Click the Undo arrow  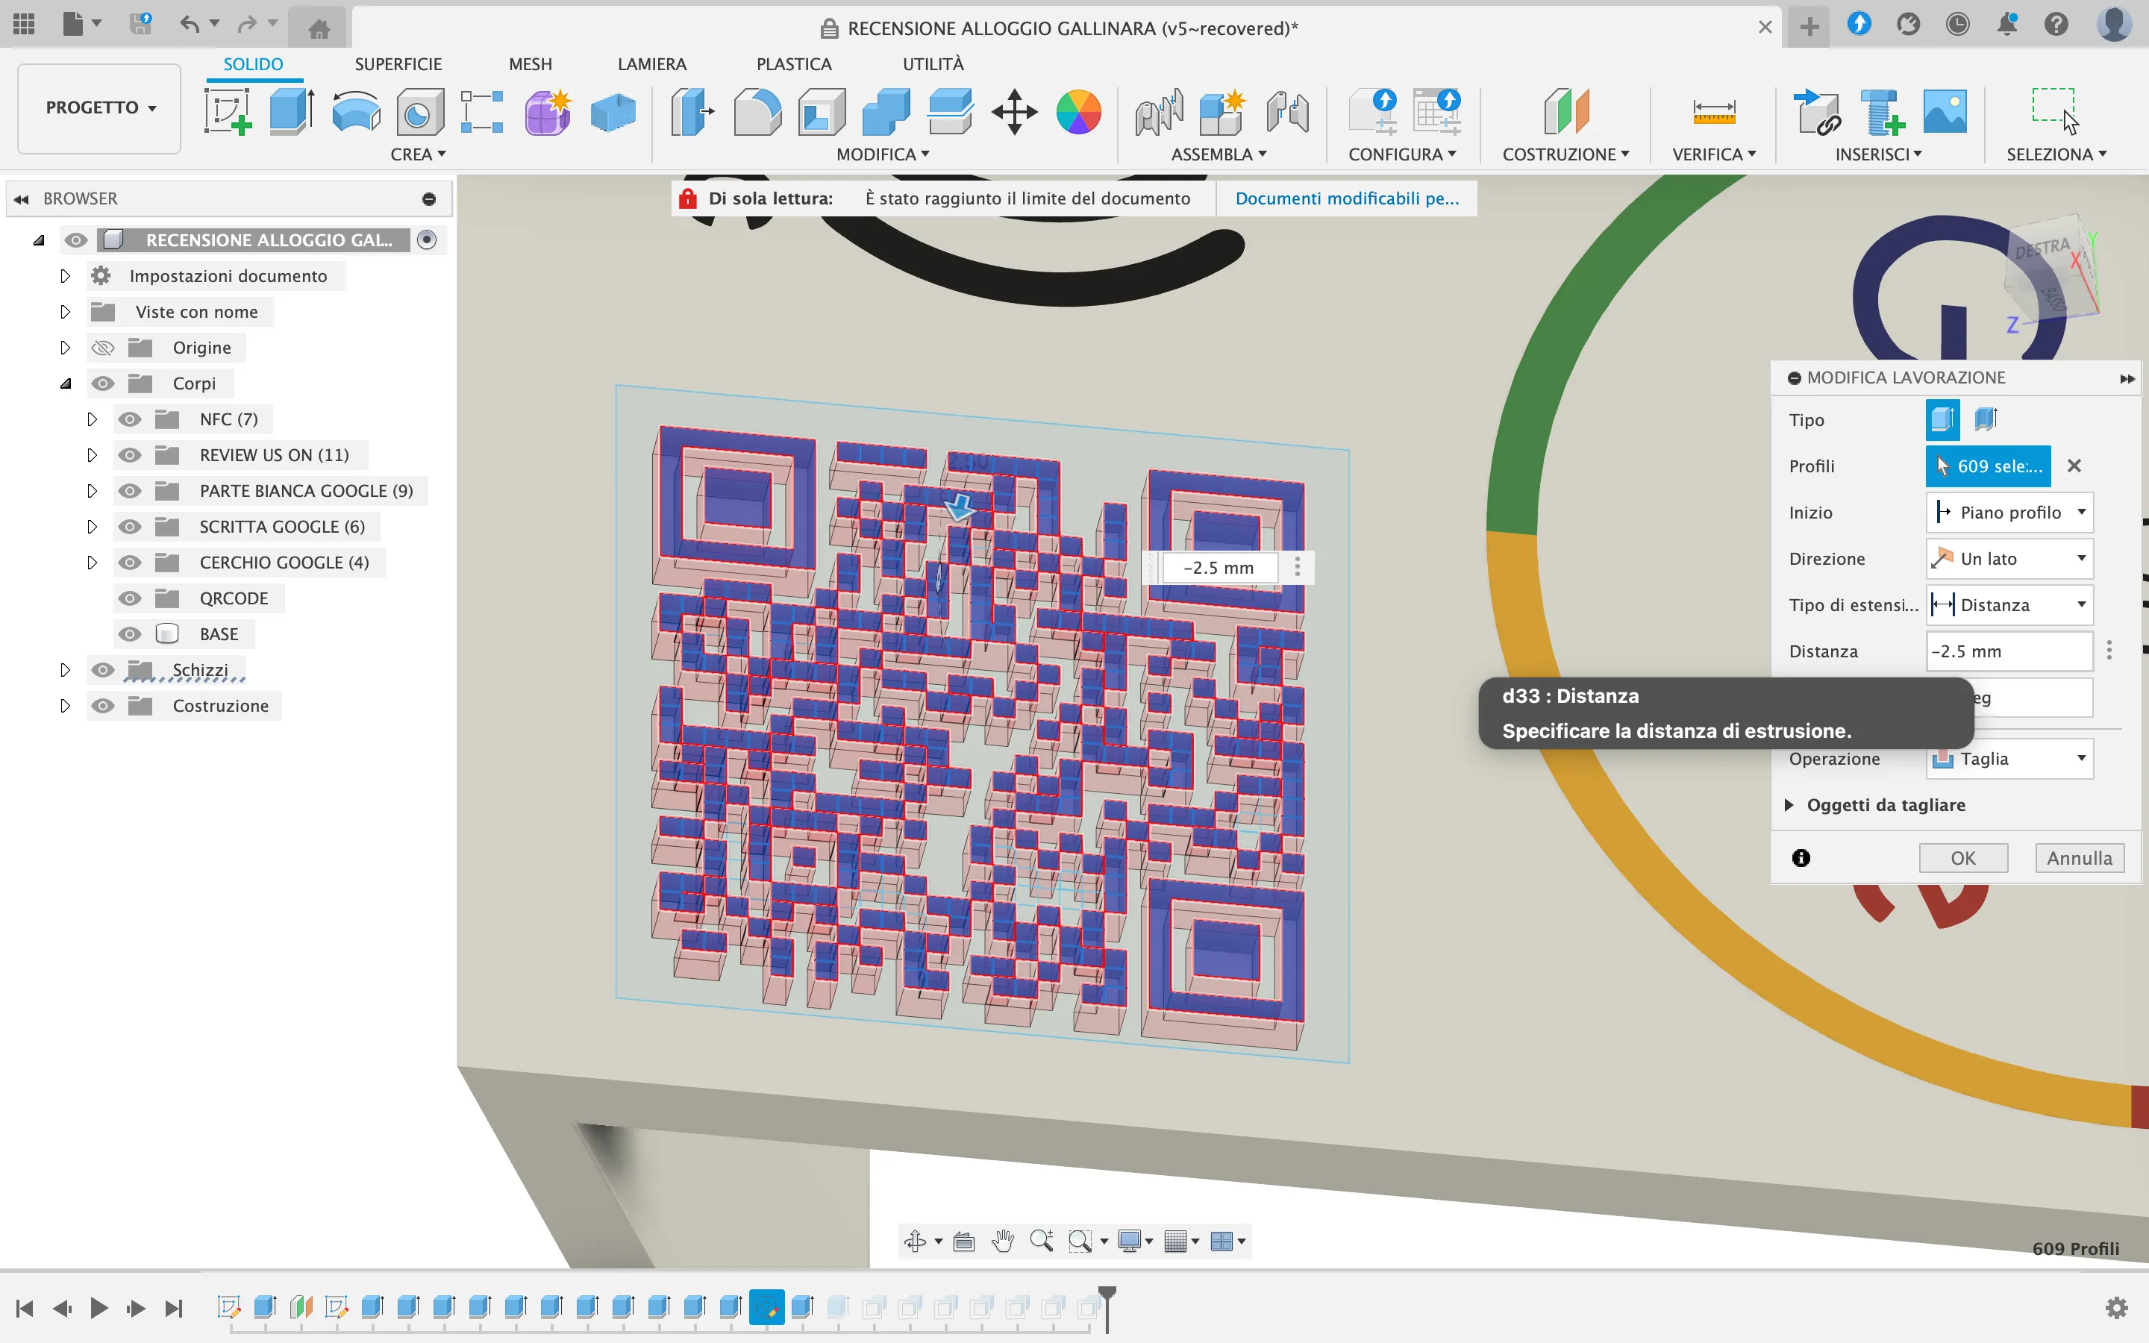tap(189, 24)
